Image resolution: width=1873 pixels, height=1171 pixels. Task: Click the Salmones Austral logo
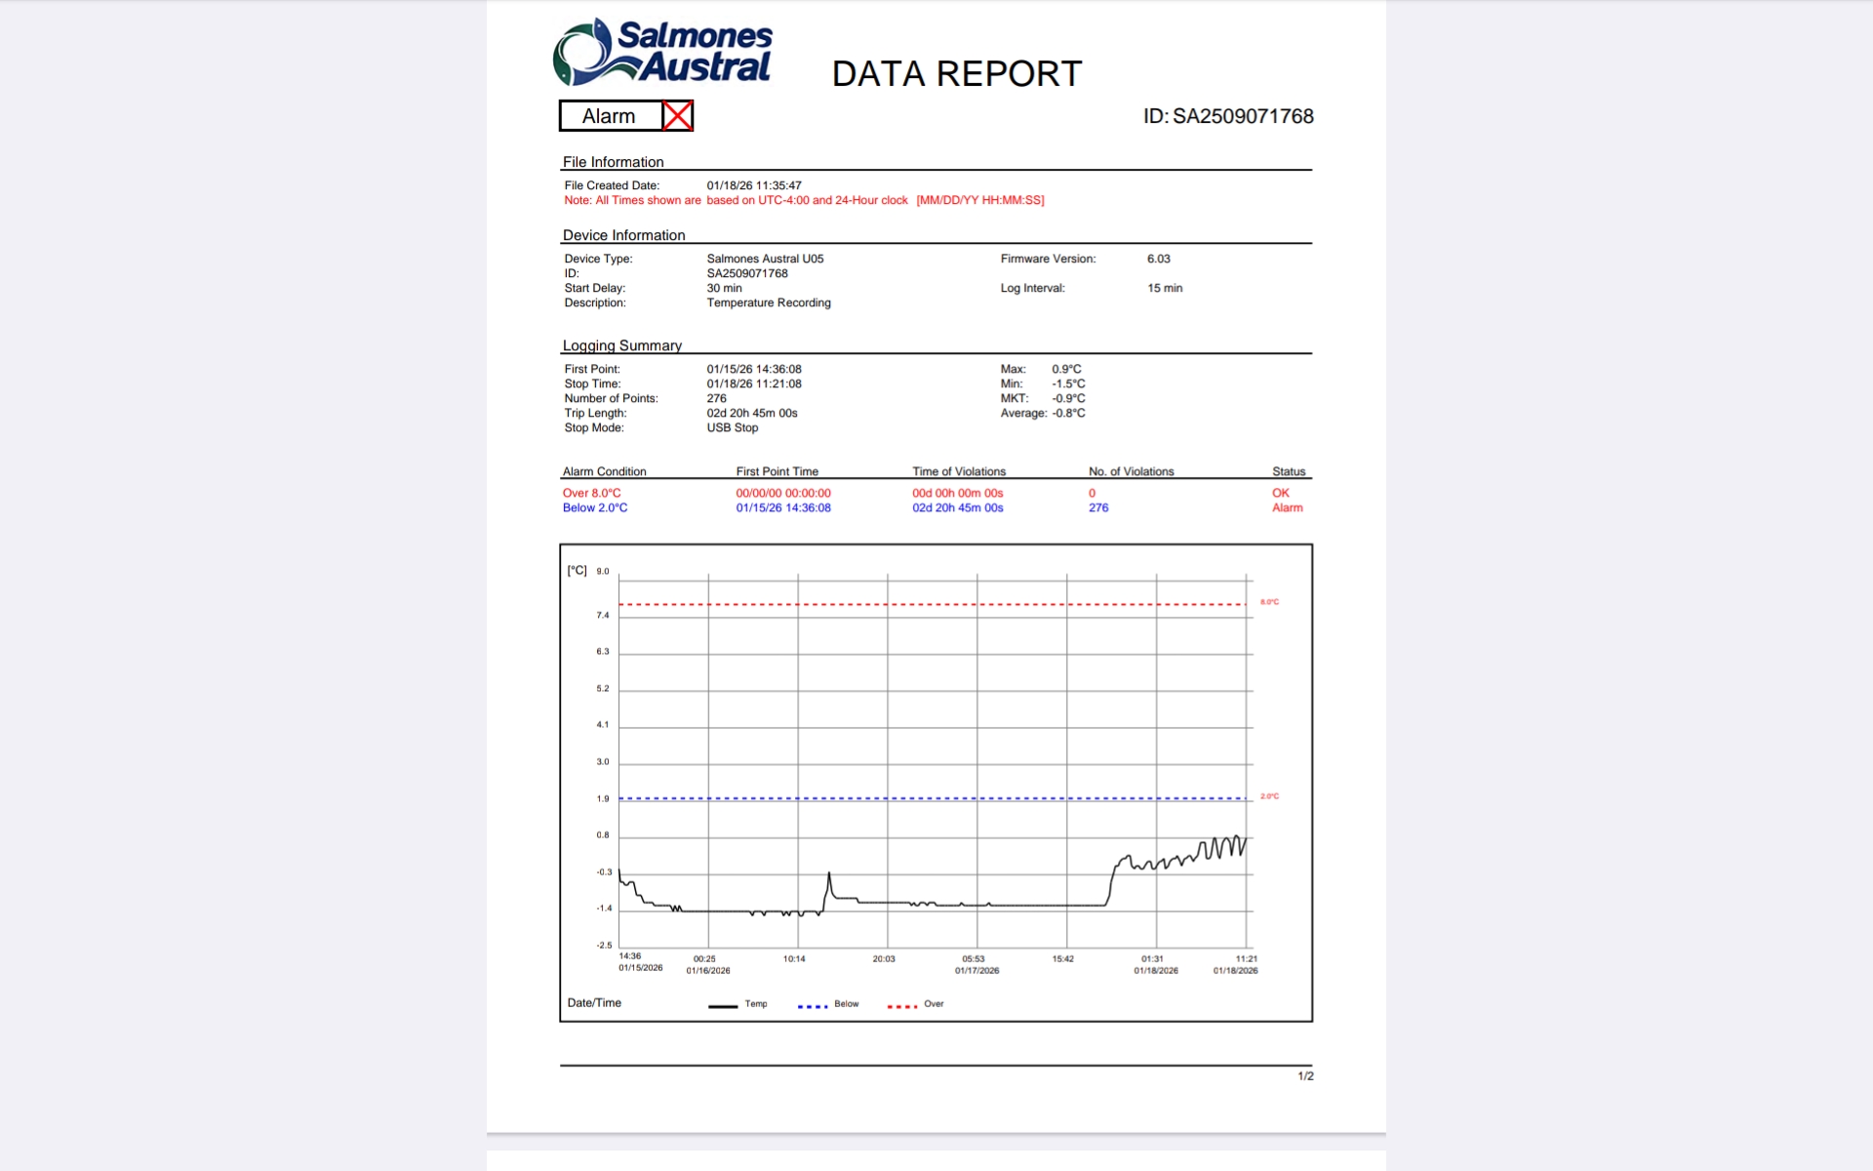pos(662,52)
